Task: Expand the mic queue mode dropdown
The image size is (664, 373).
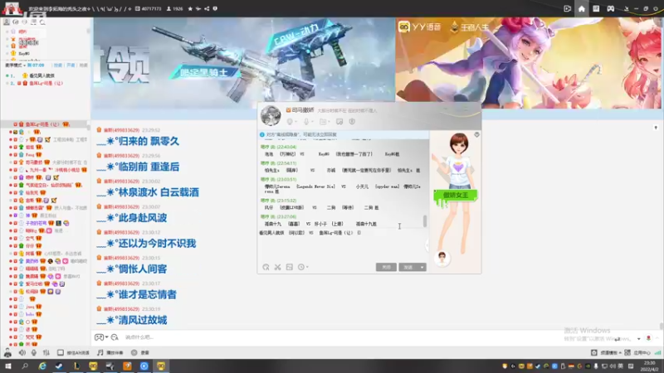Action: pyautogui.click(x=24, y=65)
